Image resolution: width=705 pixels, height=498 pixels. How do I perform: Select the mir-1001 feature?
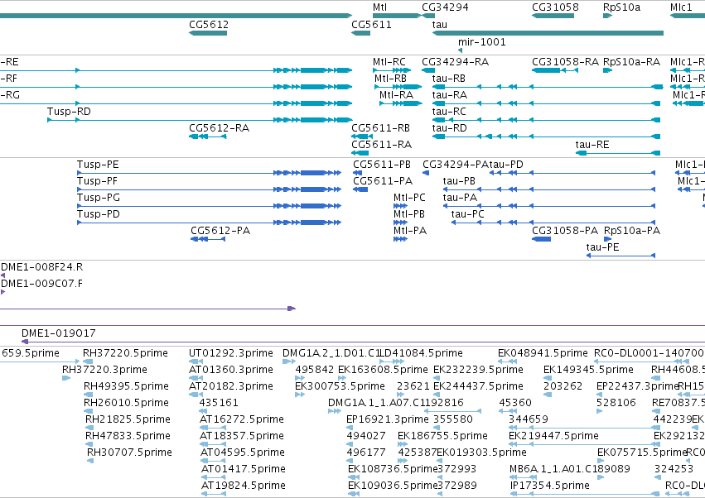click(x=460, y=50)
